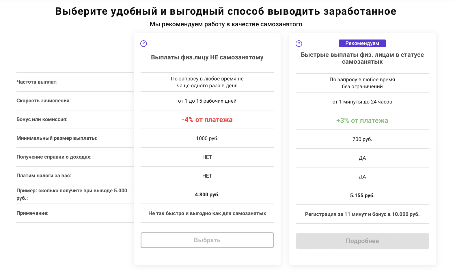Click help icon on self-employed payout card
Viewport: 455px width, 271px height.
(299, 44)
